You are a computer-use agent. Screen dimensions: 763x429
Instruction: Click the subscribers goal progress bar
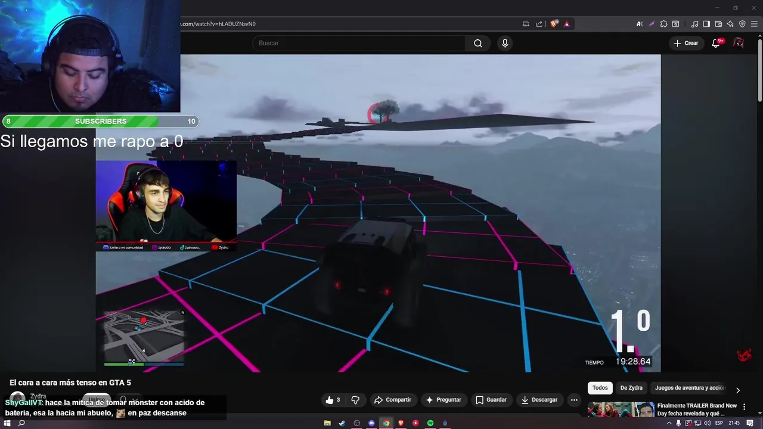[x=100, y=122]
